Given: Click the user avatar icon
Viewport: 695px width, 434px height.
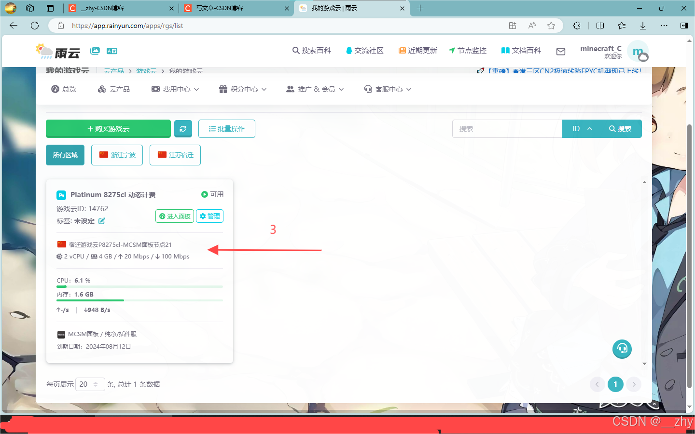Looking at the screenshot, I should pyautogui.click(x=638, y=51).
